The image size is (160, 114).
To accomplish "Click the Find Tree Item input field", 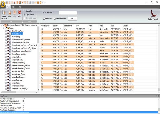I will tap(68, 13).
